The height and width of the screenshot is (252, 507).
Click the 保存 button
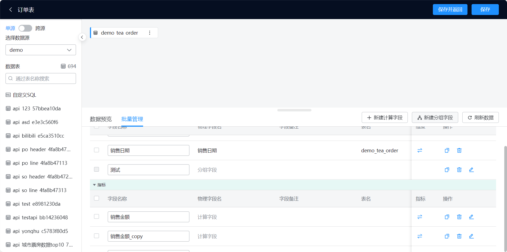click(485, 10)
